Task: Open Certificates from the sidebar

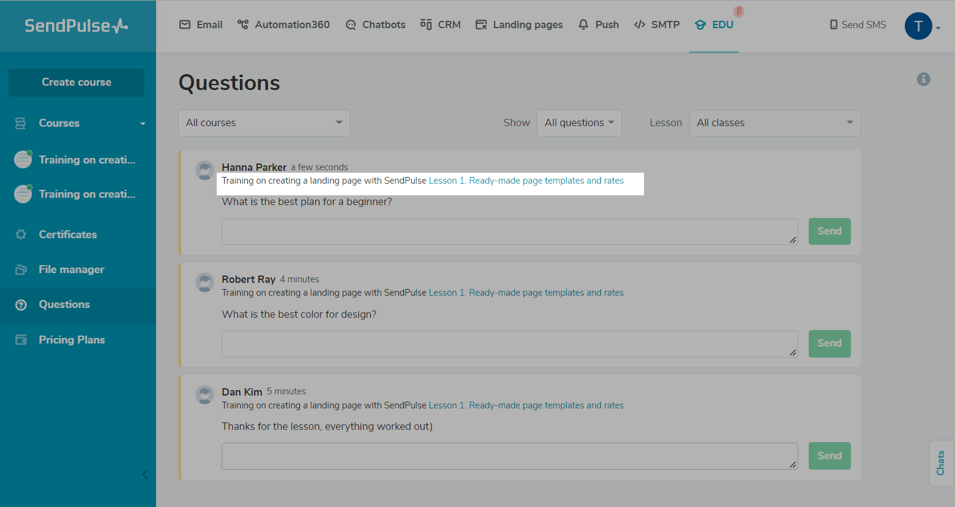Action: point(67,235)
